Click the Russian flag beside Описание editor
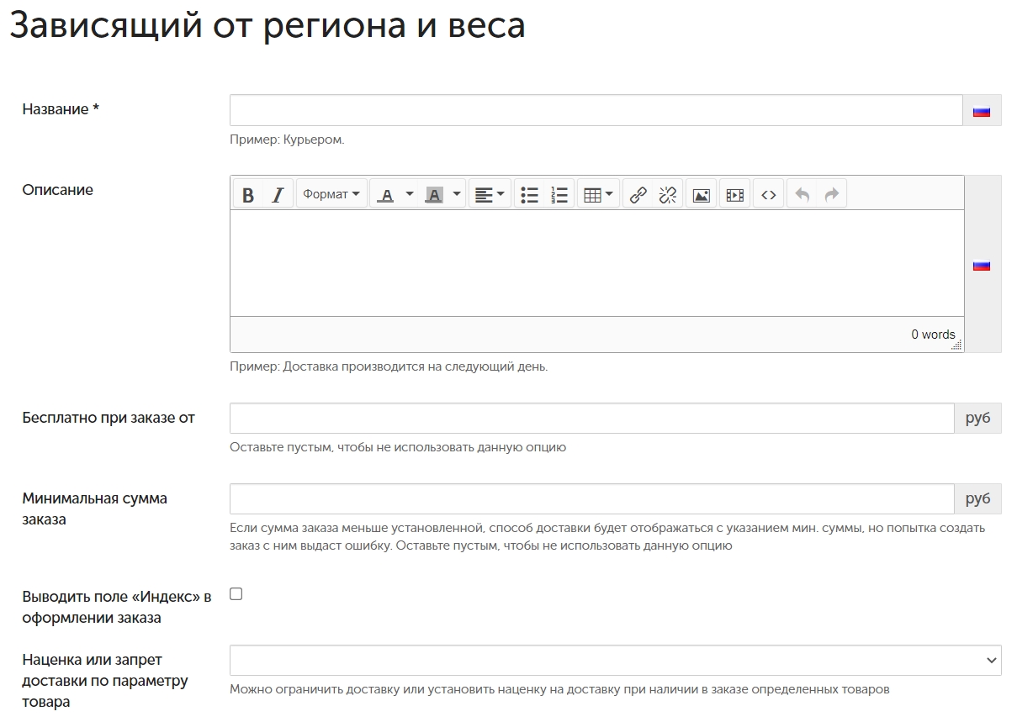1017x722 pixels. point(982,265)
